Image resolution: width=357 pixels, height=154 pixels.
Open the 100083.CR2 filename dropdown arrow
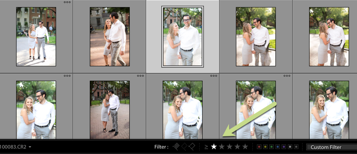coord(30,147)
